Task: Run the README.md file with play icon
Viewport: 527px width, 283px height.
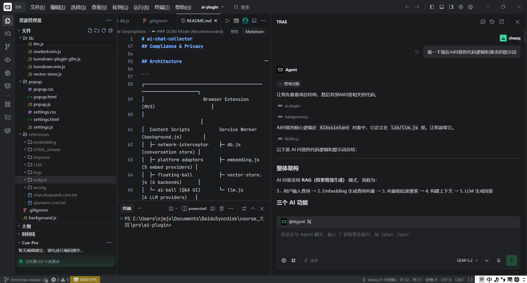Action: pyautogui.click(x=227, y=21)
